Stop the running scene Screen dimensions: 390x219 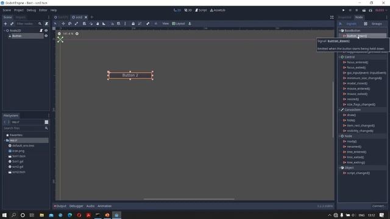[x=356, y=10]
